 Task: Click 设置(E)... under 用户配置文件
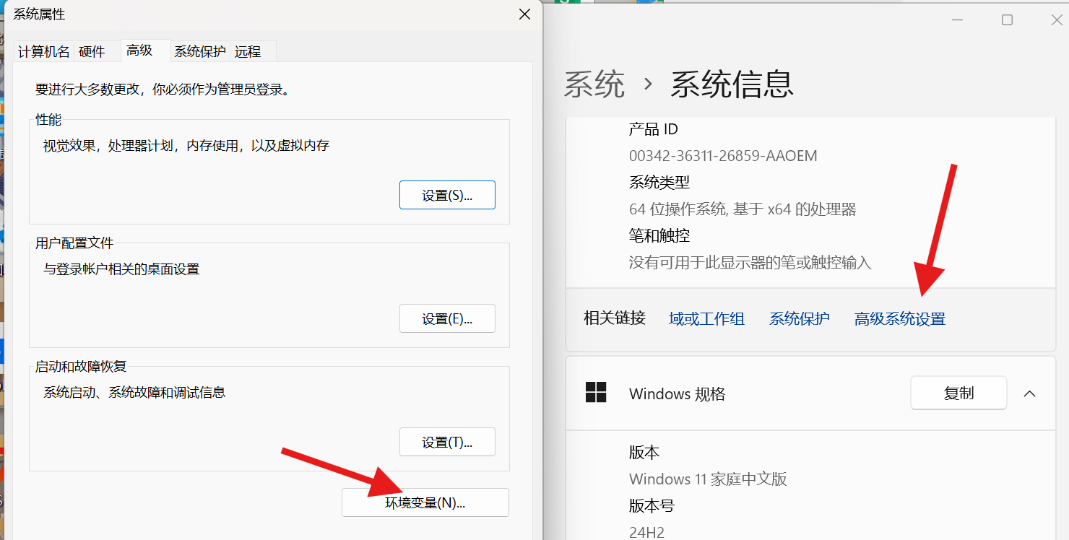tap(447, 318)
